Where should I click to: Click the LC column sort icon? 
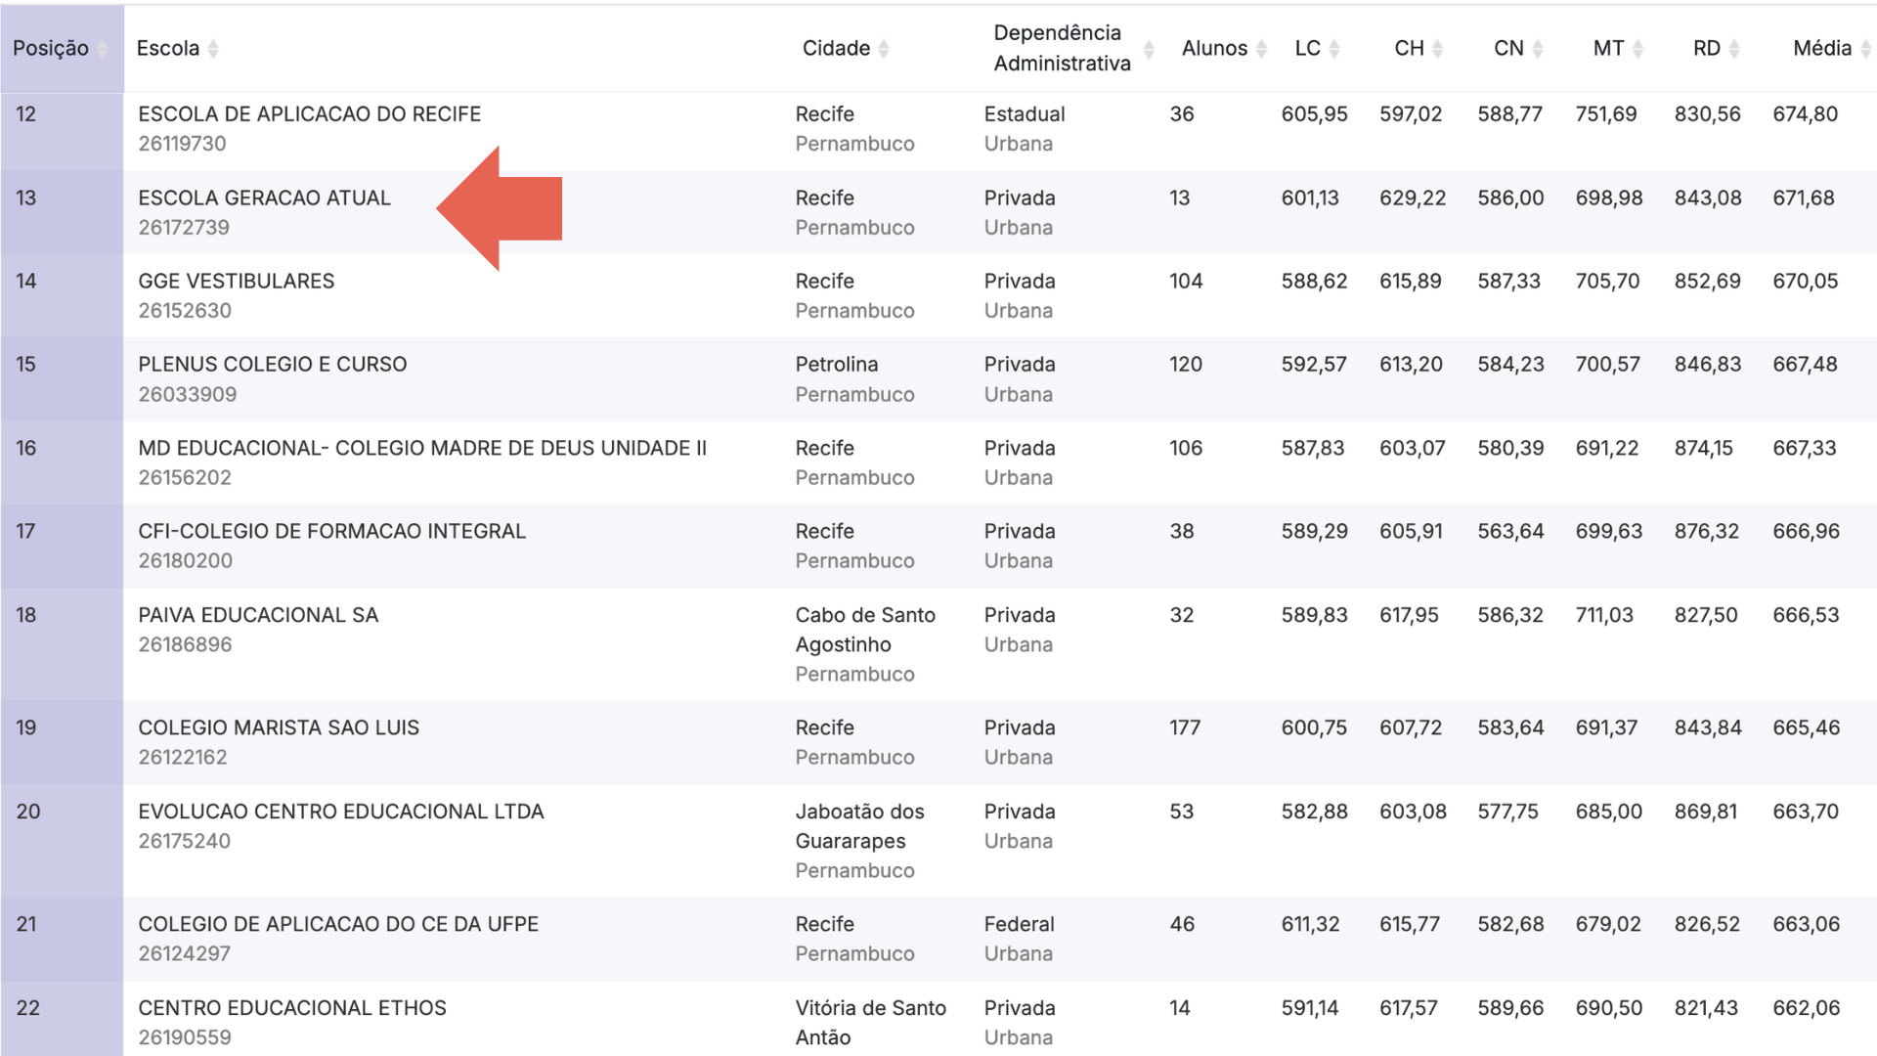click(x=1334, y=49)
